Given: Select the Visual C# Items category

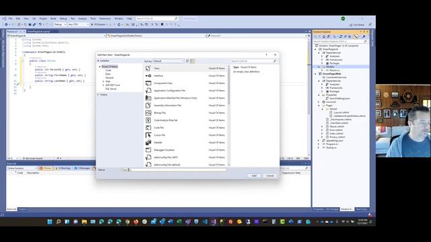Looking at the screenshot, I should (x=109, y=67).
